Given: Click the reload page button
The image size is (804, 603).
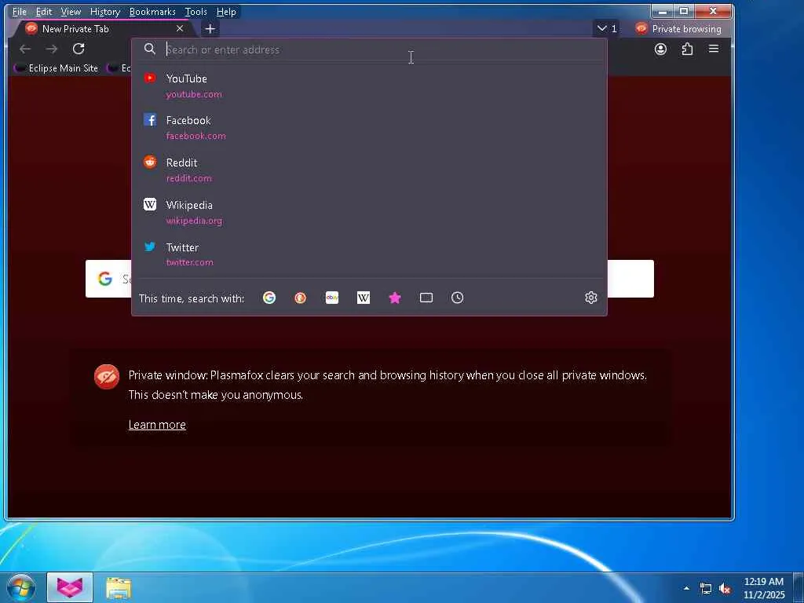Looking at the screenshot, I should [x=79, y=49].
